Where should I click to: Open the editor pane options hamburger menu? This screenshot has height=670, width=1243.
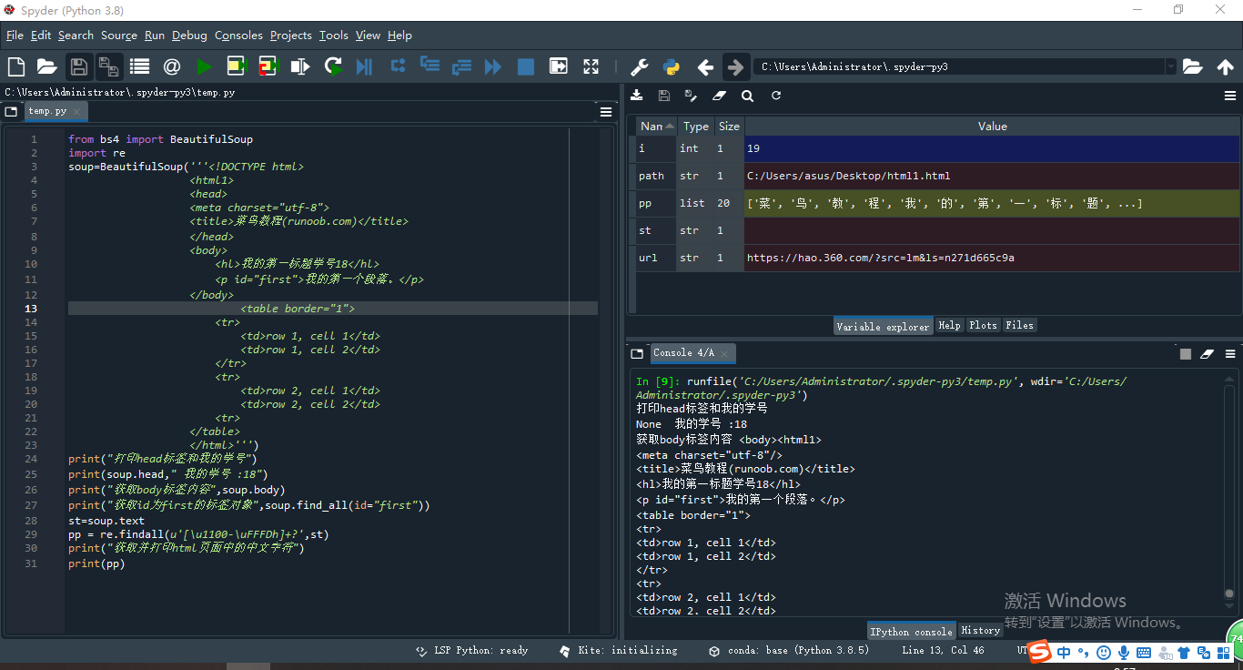pos(606,112)
